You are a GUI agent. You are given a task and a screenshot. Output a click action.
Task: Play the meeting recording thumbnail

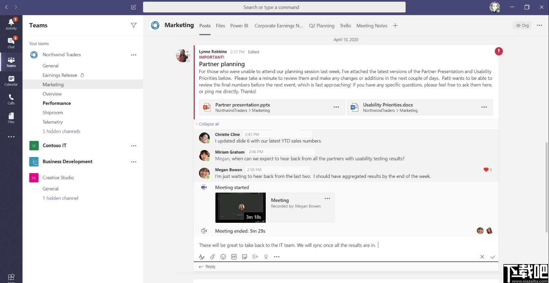240,208
